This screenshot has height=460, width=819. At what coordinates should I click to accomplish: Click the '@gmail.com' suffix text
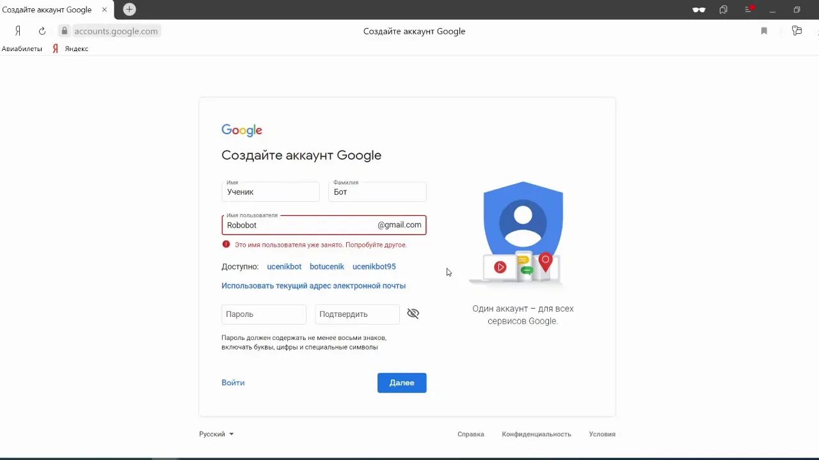pos(399,225)
